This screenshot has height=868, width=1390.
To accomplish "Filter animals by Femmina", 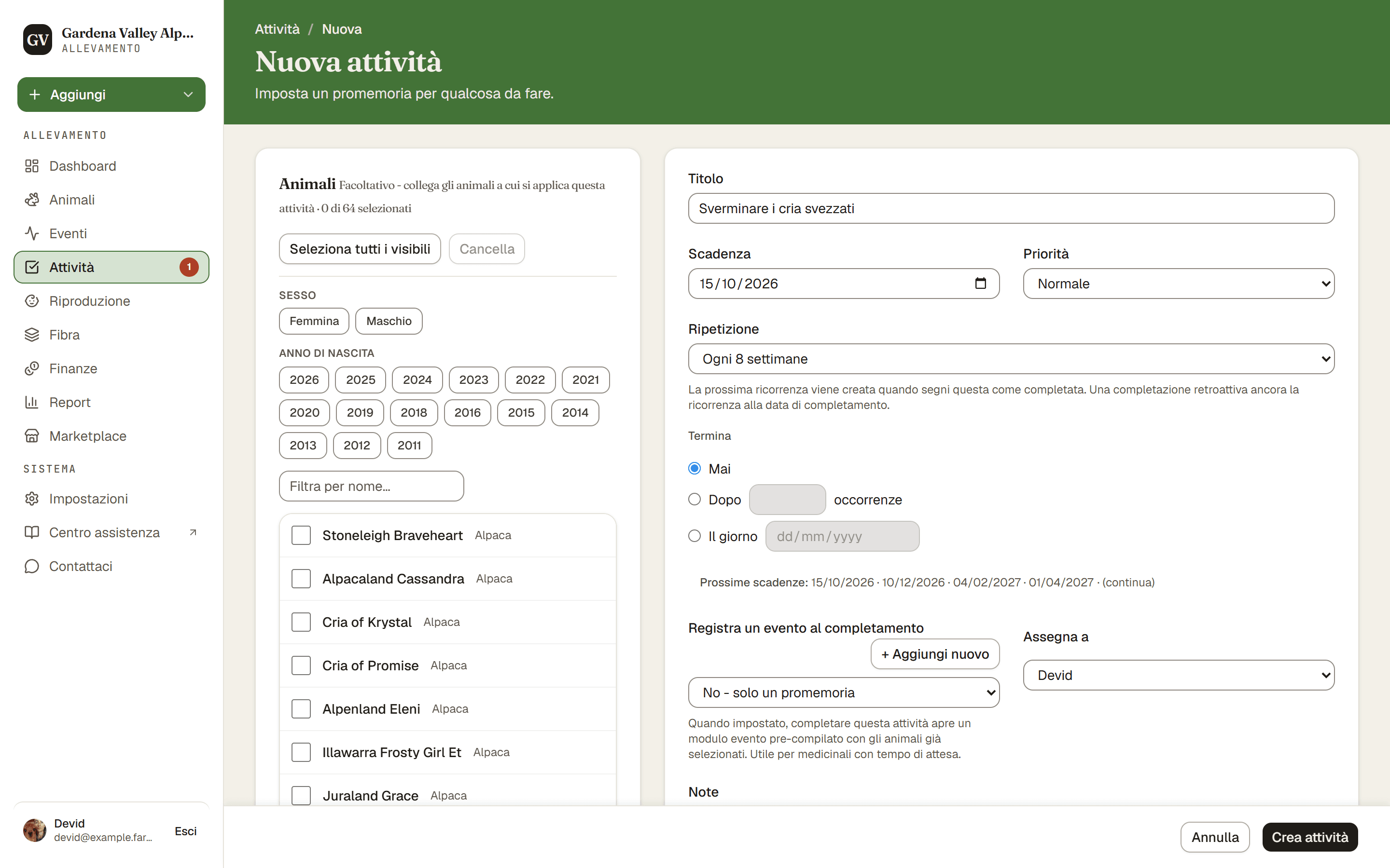I will (314, 321).
